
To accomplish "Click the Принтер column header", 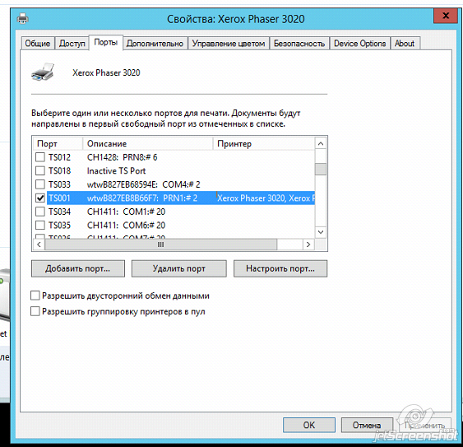I will tap(264, 144).
